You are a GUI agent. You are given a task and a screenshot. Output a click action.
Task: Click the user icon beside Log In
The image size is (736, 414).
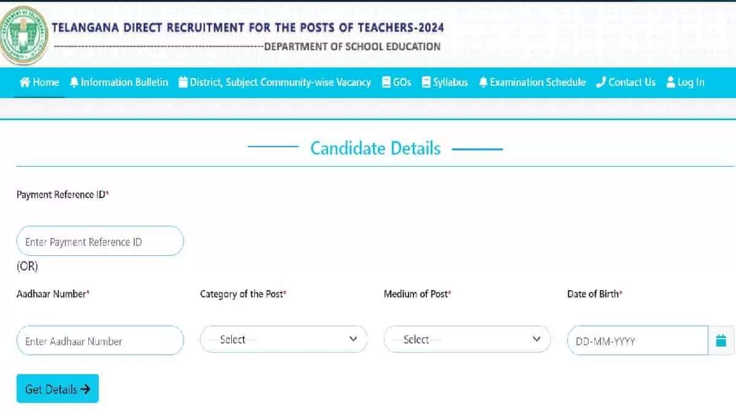pos(670,82)
